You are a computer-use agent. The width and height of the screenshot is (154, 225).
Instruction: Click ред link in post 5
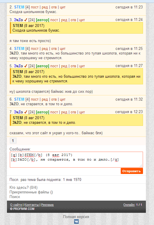click(x=64, y=66)
